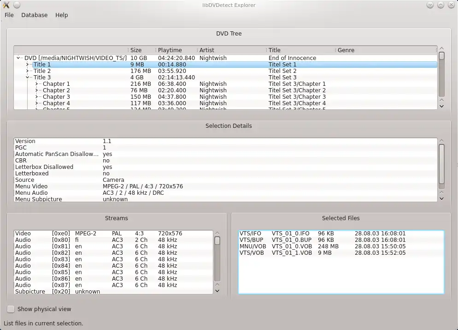Select the Title 2 tree row
The width and height of the screenshot is (458, 330).
pos(225,71)
